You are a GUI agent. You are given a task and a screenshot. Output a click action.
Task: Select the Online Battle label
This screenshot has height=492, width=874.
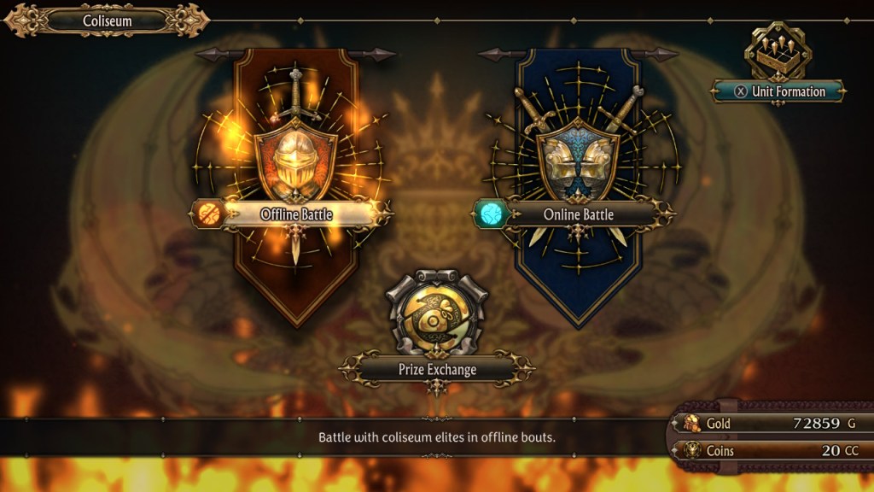click(x=578, y=214)
